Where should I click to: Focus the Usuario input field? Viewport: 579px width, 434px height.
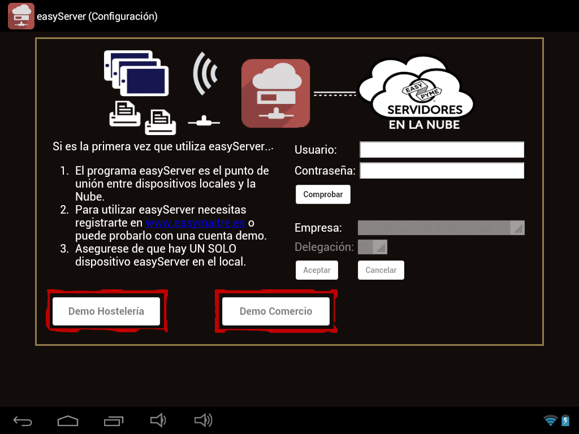pos(442,149)
